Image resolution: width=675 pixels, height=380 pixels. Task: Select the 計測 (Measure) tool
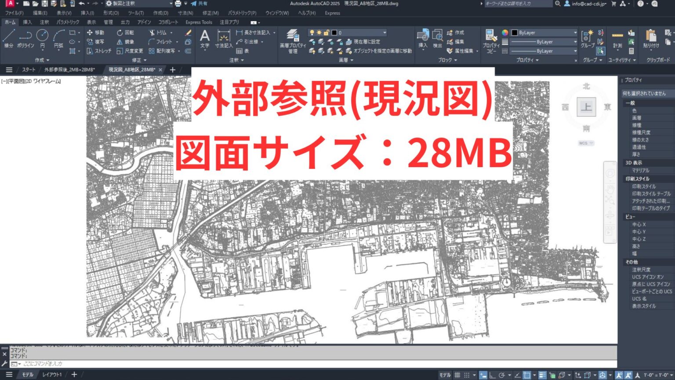[617, 39]
